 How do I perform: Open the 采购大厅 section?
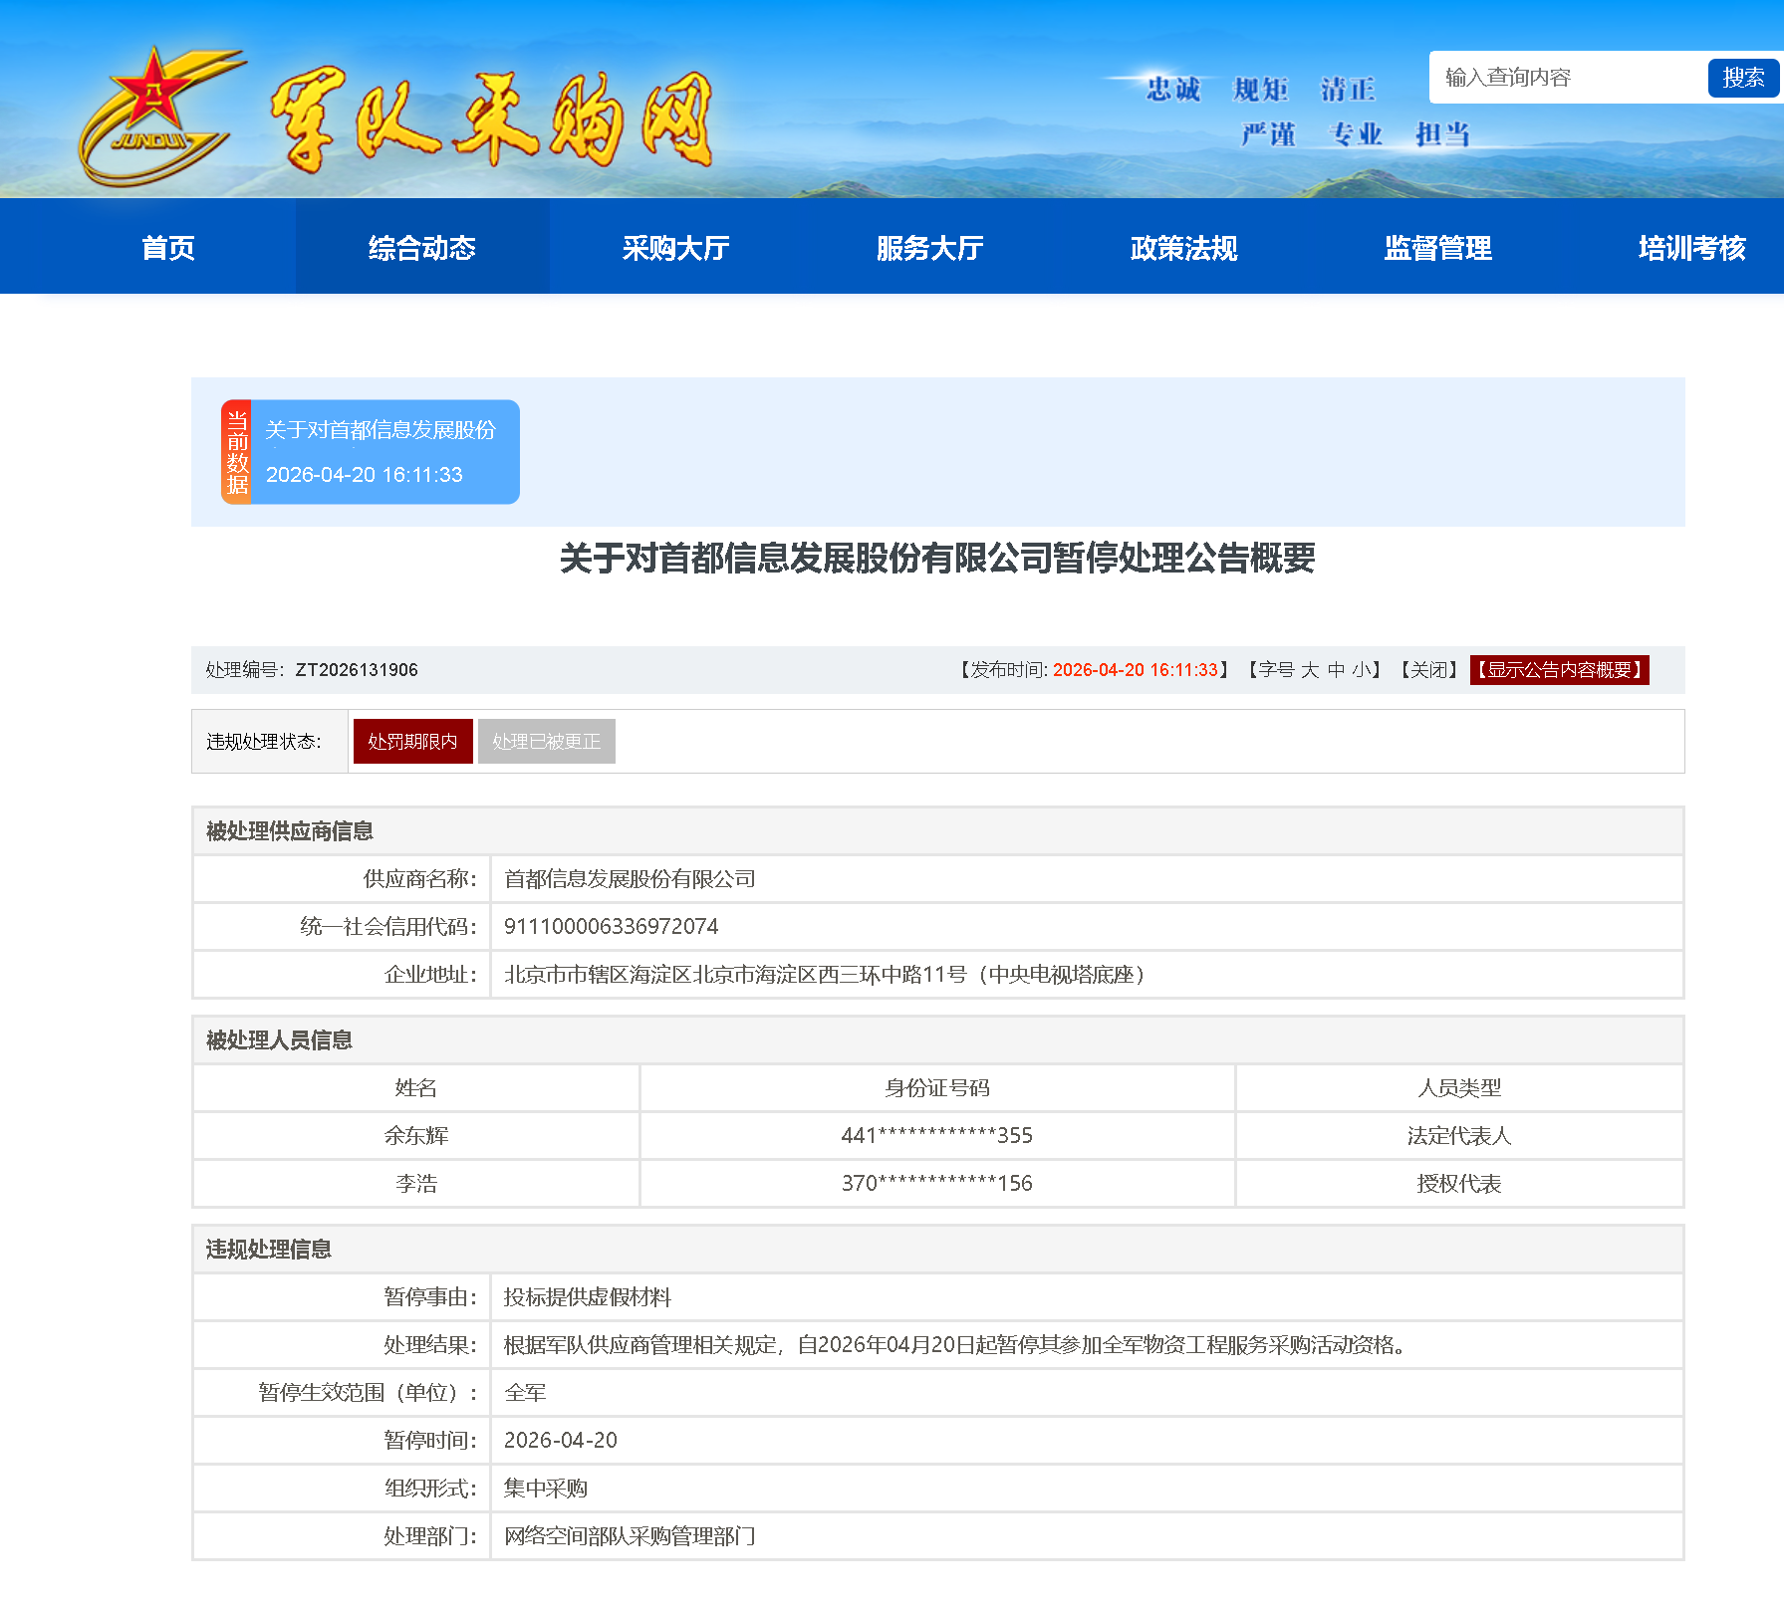pyautogui.click(x=675, y=248)
